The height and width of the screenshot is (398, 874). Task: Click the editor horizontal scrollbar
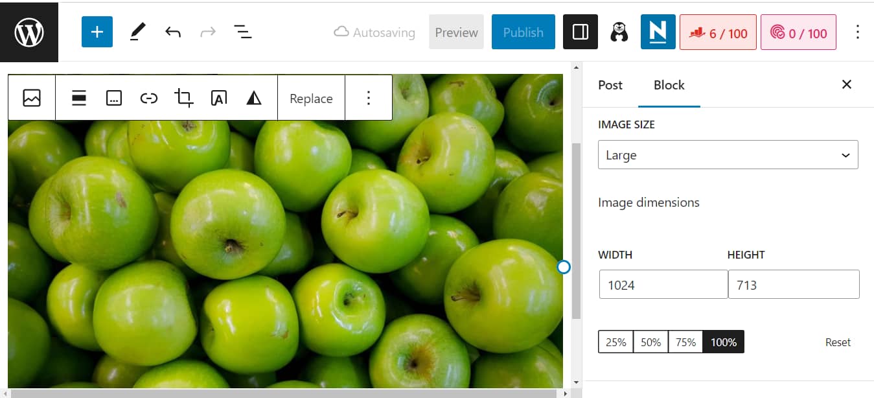pyautogui.click(x=282, y=393)
